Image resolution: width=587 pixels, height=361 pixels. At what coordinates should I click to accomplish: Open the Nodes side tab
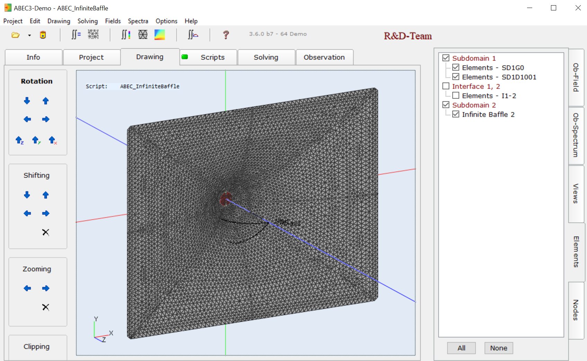coord(576,310)
